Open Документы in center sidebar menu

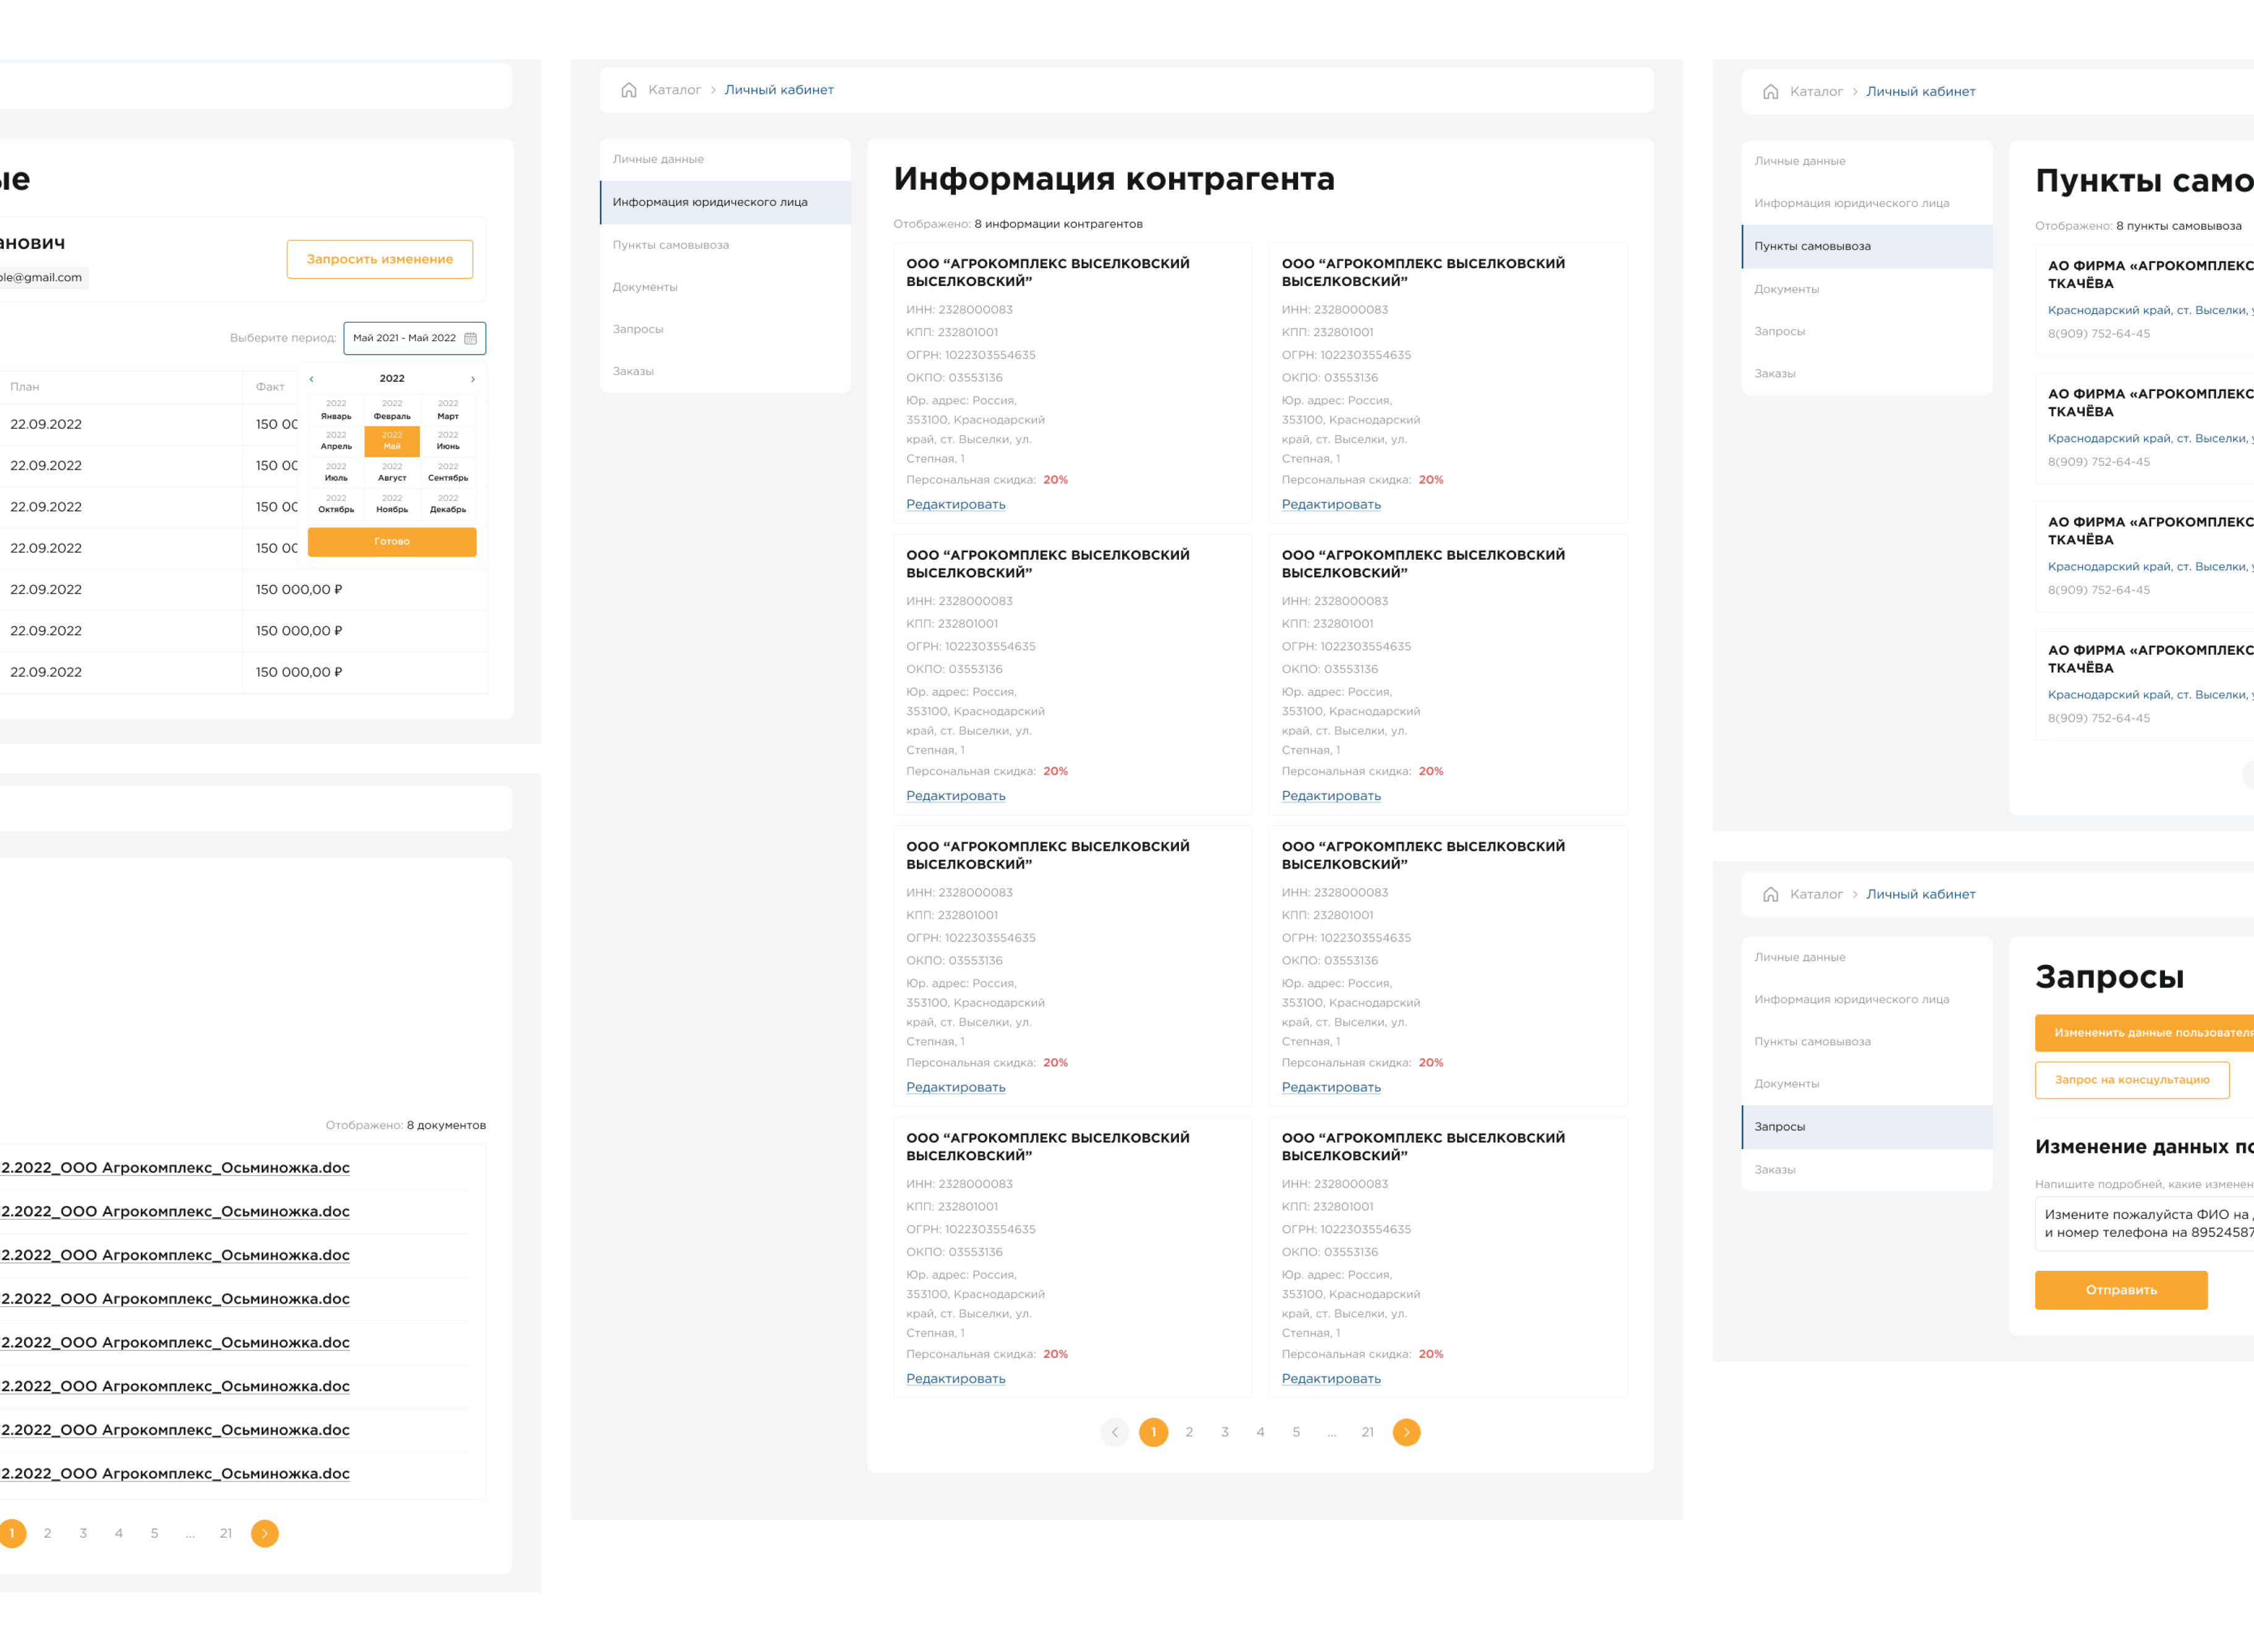(x=645, y=287)
